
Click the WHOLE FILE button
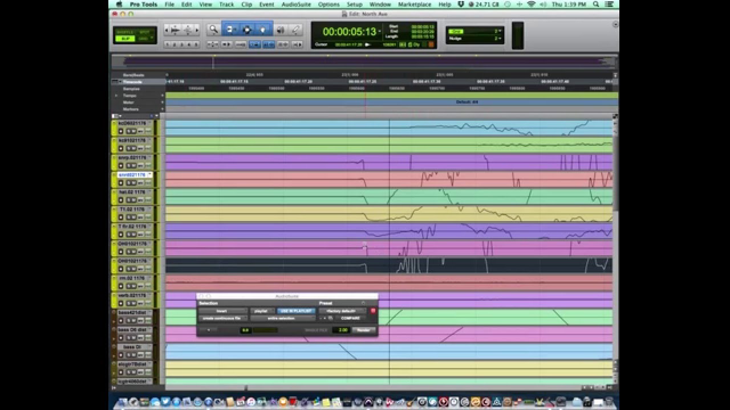[316, 330]
